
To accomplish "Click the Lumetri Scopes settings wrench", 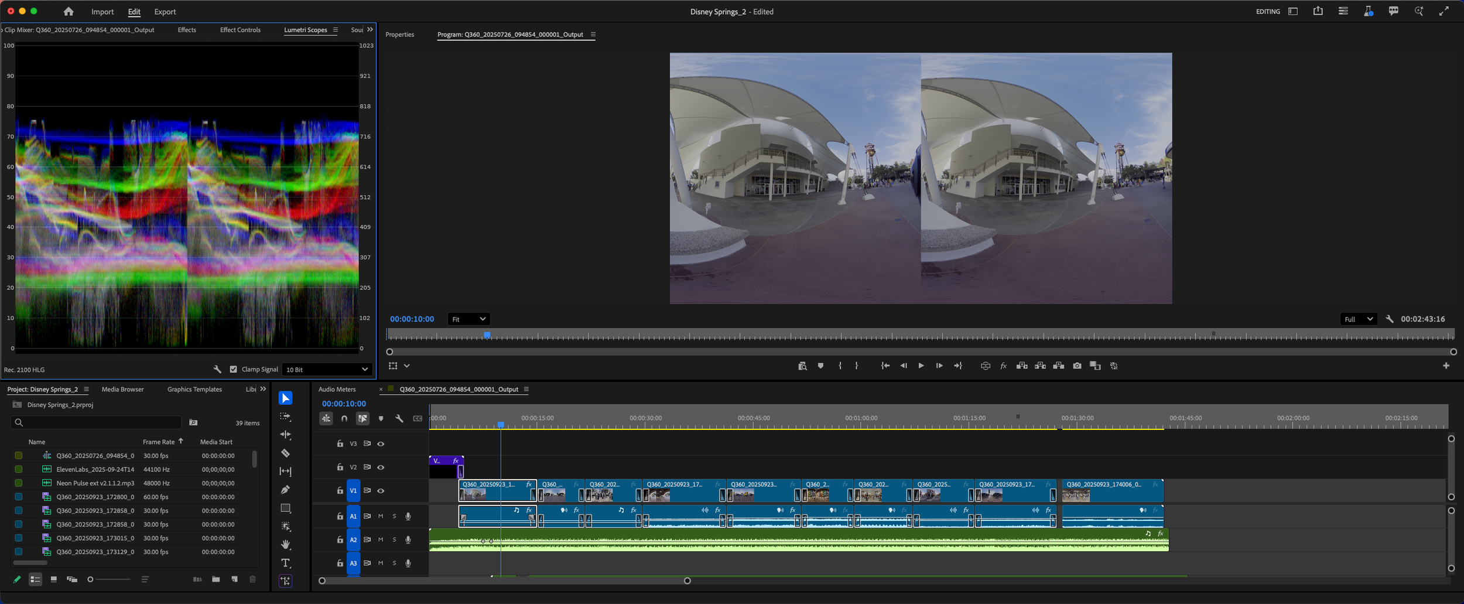I will [217, 369].
